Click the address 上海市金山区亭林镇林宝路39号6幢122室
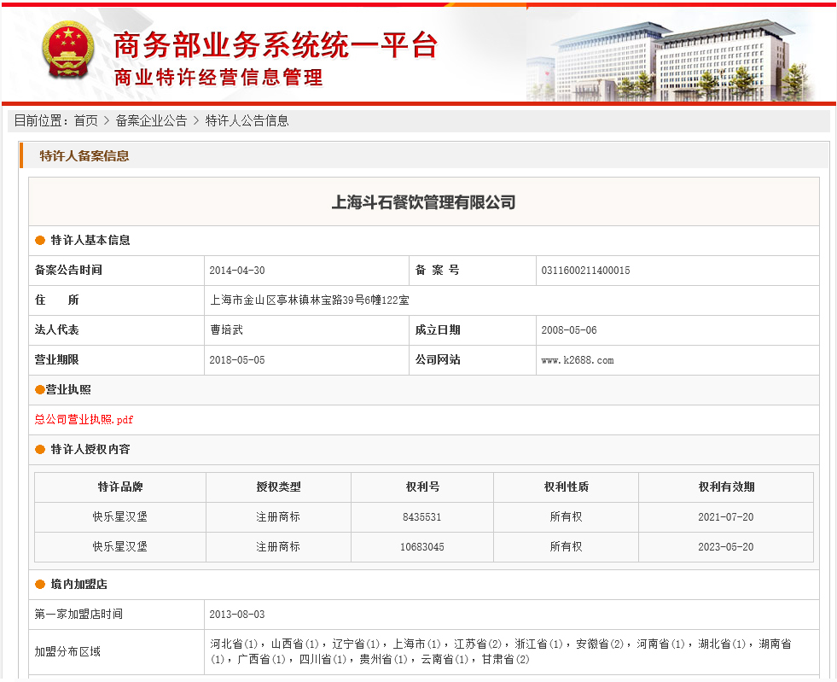 tap(310, 300)
